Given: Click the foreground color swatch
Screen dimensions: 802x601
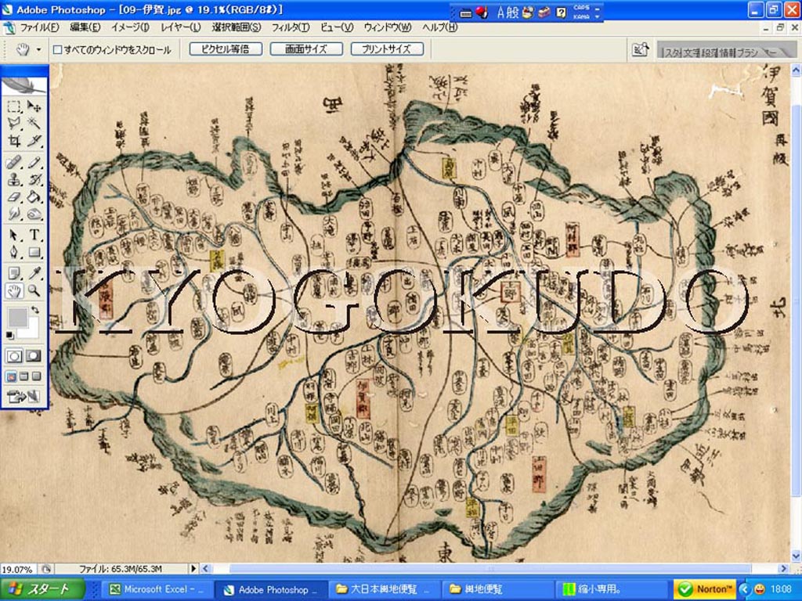Looking at the screenshot, I should [17, 317].
